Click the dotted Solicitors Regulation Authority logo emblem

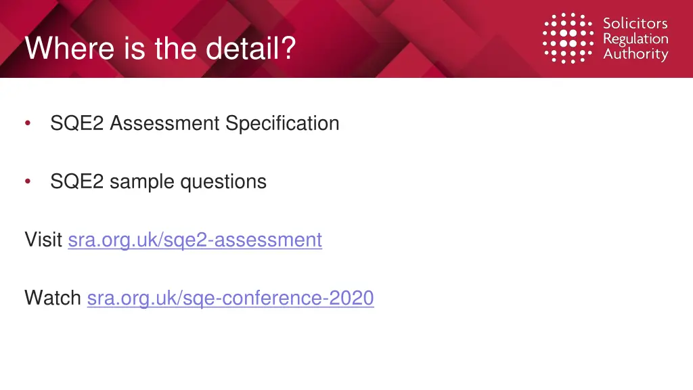click(568, 39)
